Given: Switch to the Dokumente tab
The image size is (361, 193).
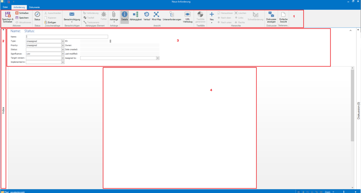Looking at the screenshot, I should pos(34,7).
